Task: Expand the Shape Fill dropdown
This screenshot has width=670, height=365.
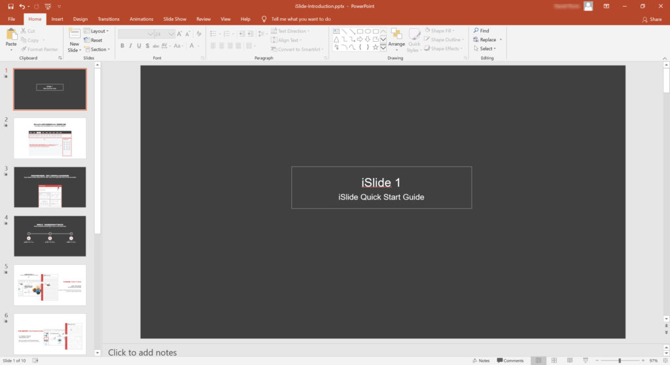Action: pos(440,31)
